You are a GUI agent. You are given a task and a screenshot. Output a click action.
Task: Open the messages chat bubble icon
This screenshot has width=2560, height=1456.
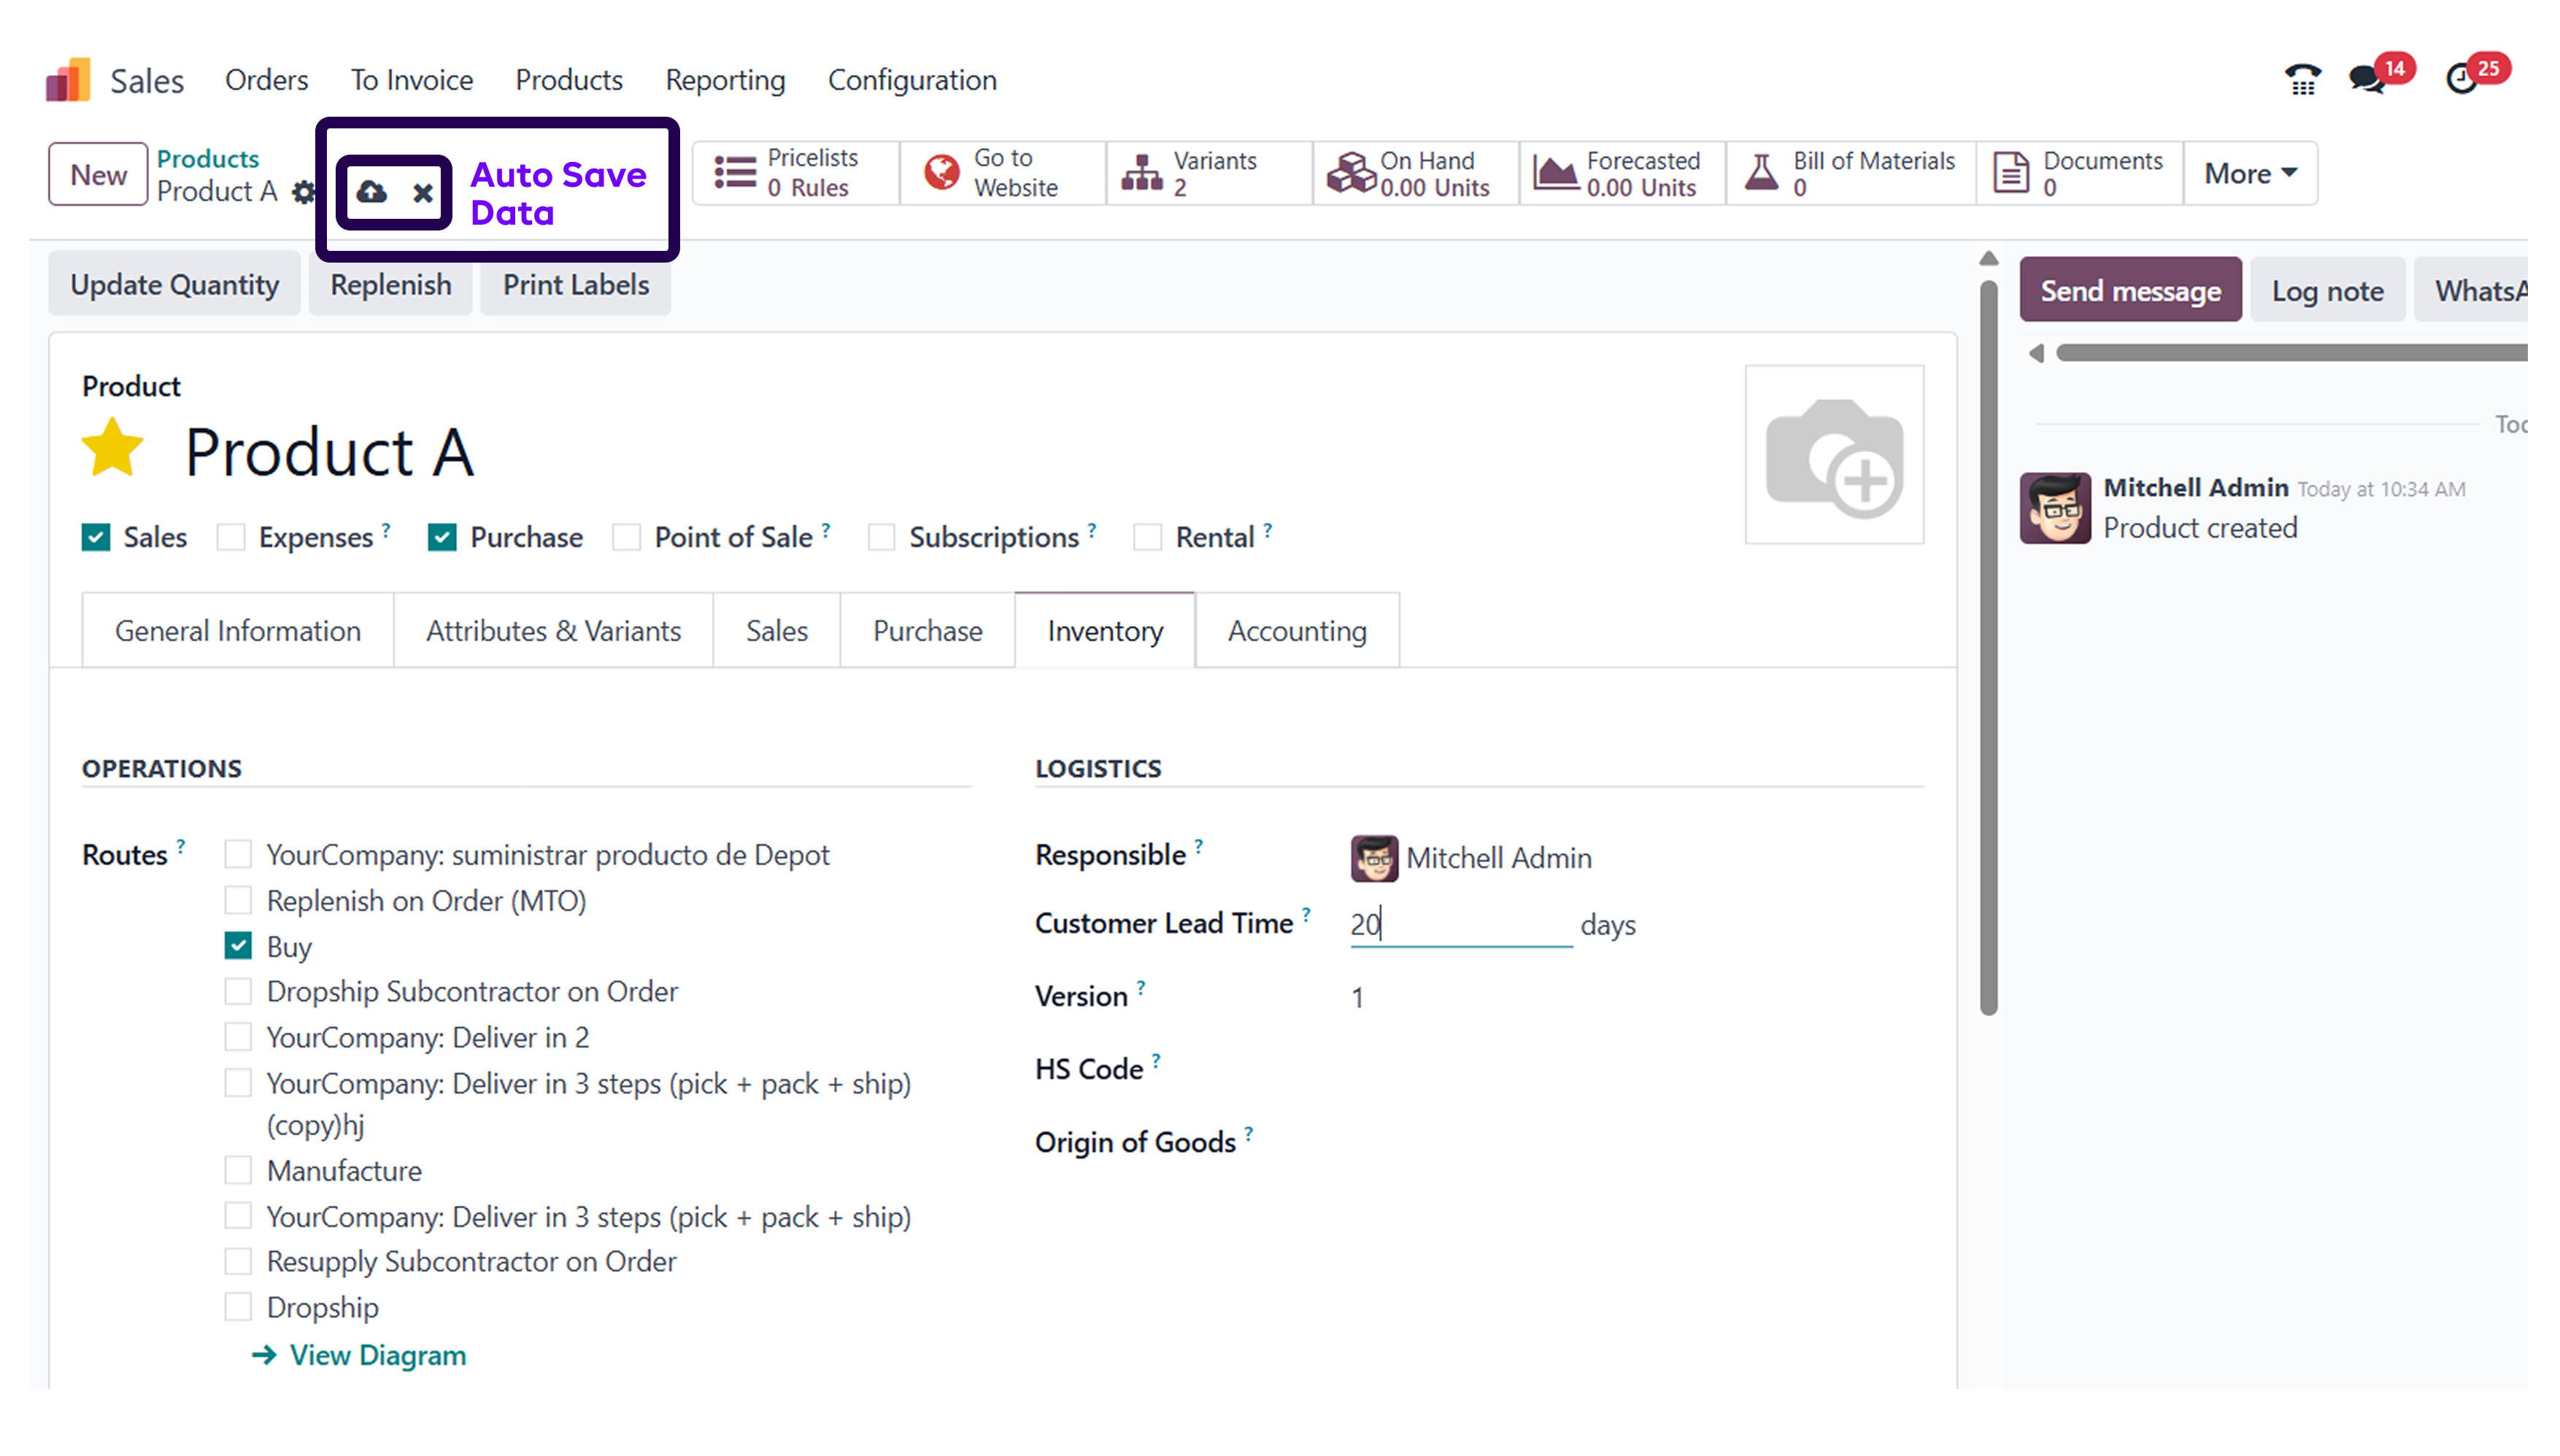click(2368, 78)
